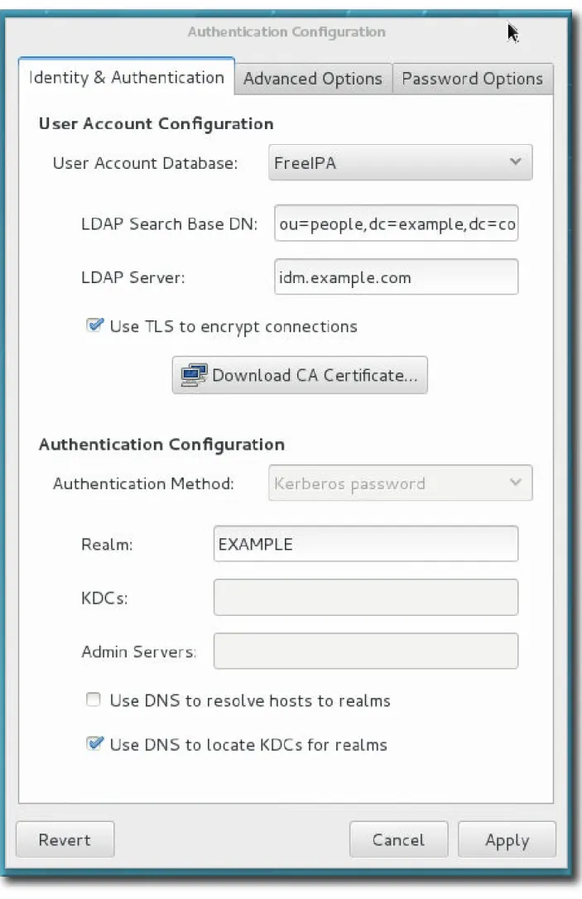
Task: Open the Password Options tab
Action: (x=473, y=79)
